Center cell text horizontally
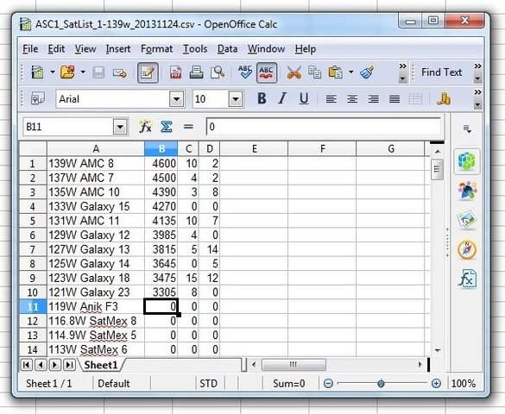505x414 pixels. click(x=352, y=98)
